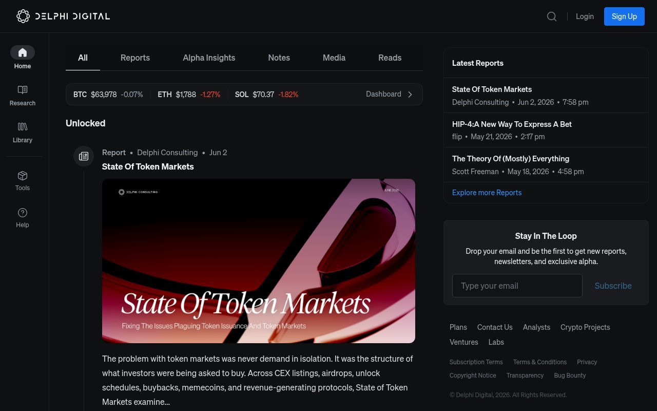Open Library in the sidebar

[23, 133]
